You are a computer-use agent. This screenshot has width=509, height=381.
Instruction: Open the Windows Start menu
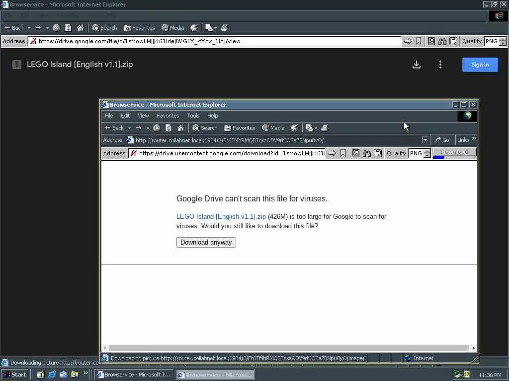[15, 375]
